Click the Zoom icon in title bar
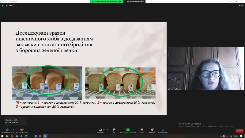The image size is (245, 138). pyautogui.click(x=2, y=2)
